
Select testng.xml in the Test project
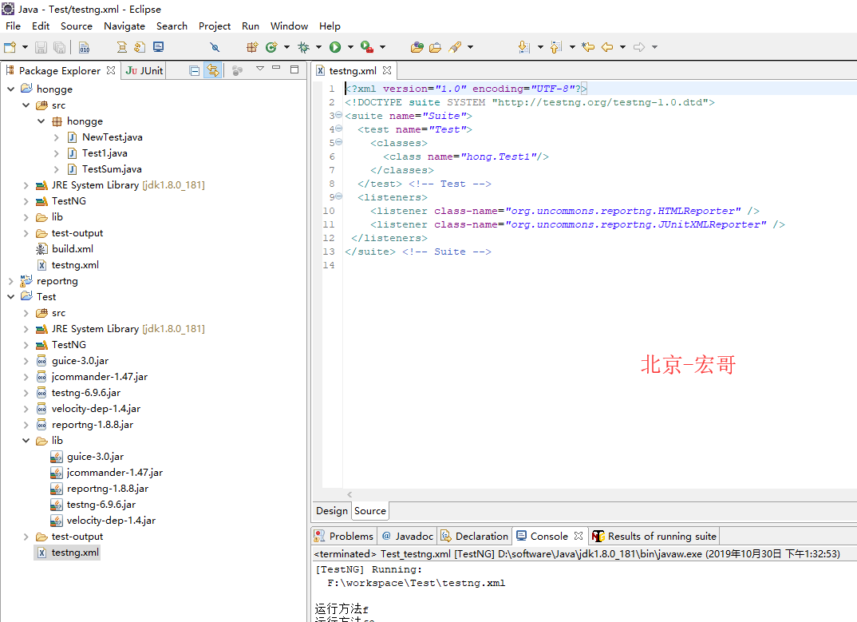[67, 553]
